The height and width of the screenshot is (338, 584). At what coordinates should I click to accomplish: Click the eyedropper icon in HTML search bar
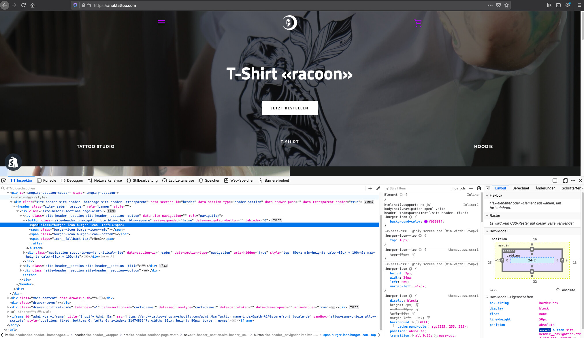378,188
